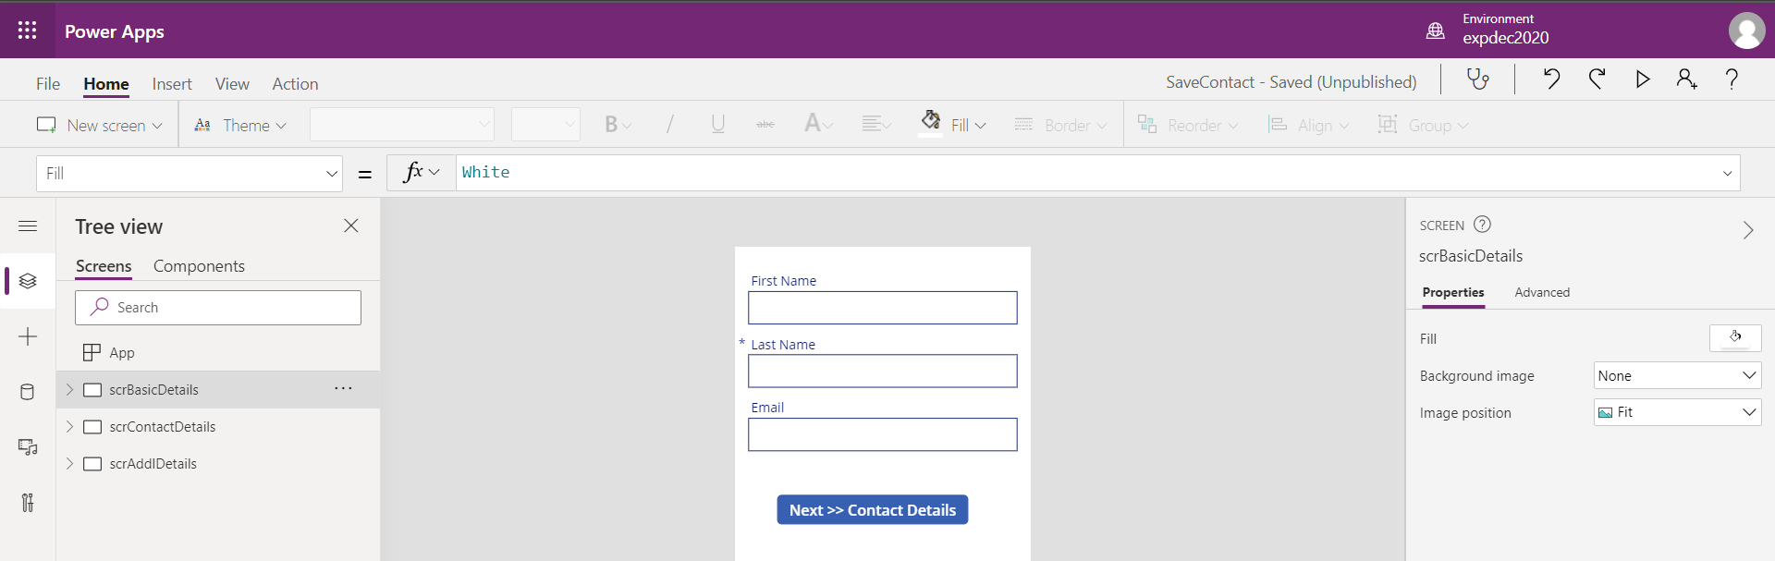This screenshot has width=1775, height=561.
Task: Click the fx formula button
Action: click(421, 172)
